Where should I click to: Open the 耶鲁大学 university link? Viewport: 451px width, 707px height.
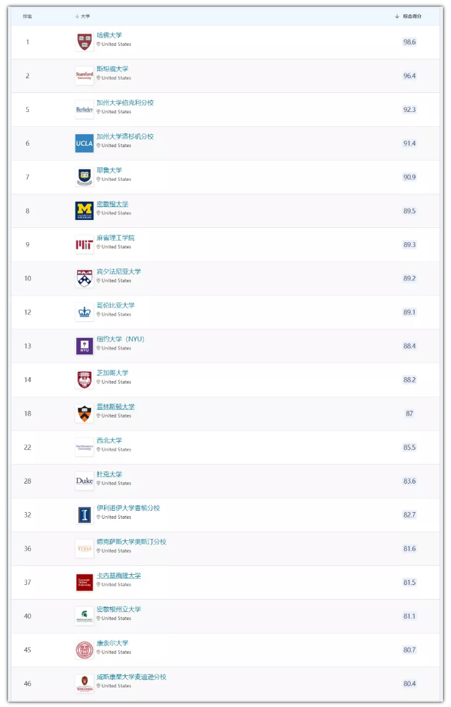(109, 170)
